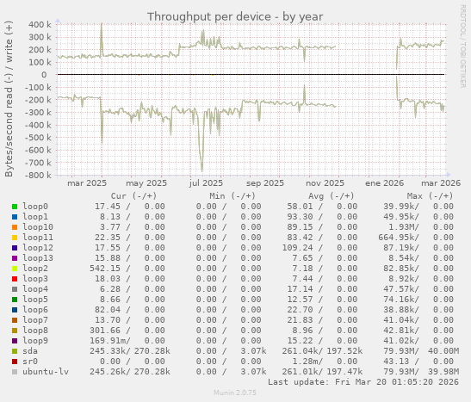Click the sr0 dark red swatch
471x402 pixels.
(x=15, y=362)
